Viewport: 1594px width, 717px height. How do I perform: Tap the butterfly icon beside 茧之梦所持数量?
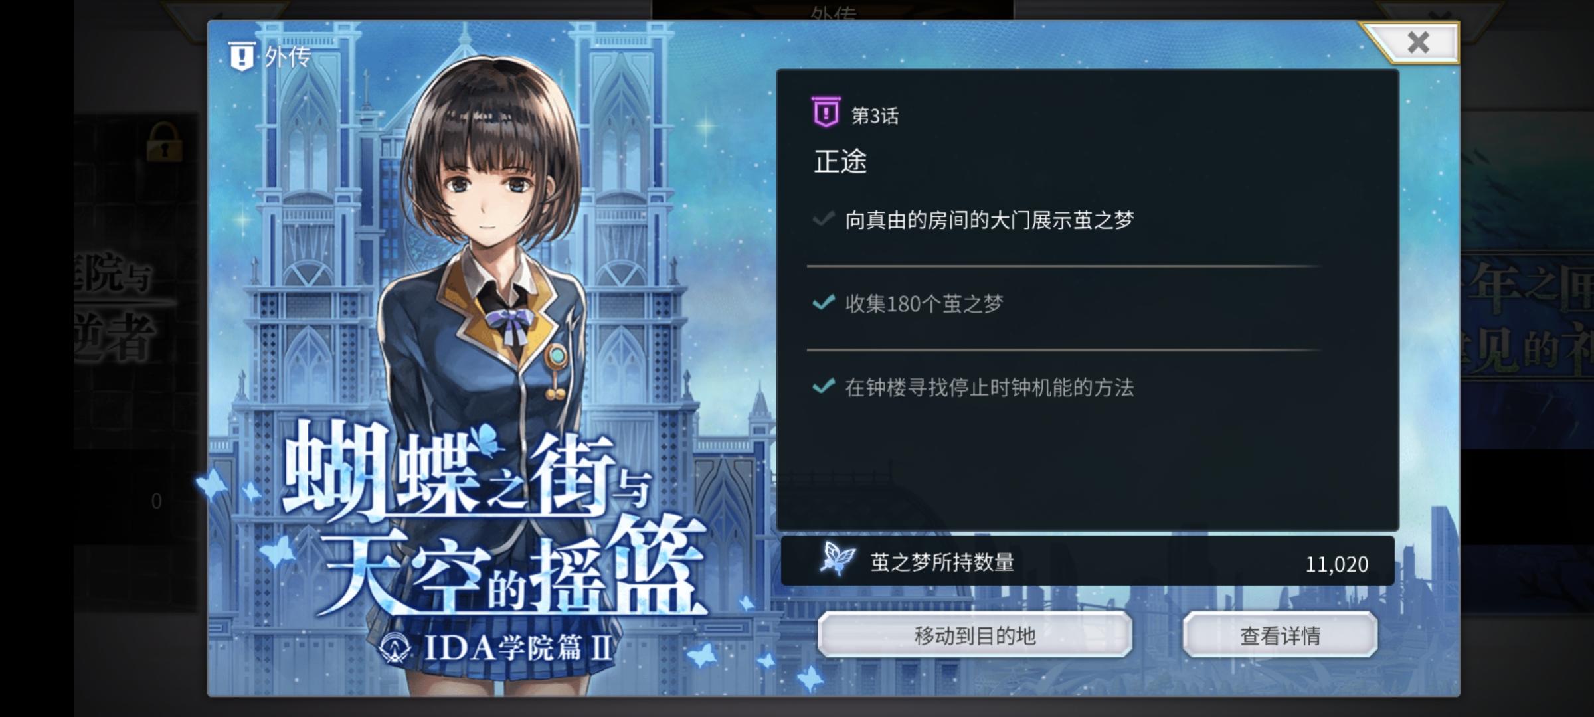point(837,558)
